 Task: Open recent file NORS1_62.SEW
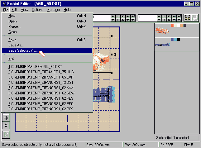[47, 93]
